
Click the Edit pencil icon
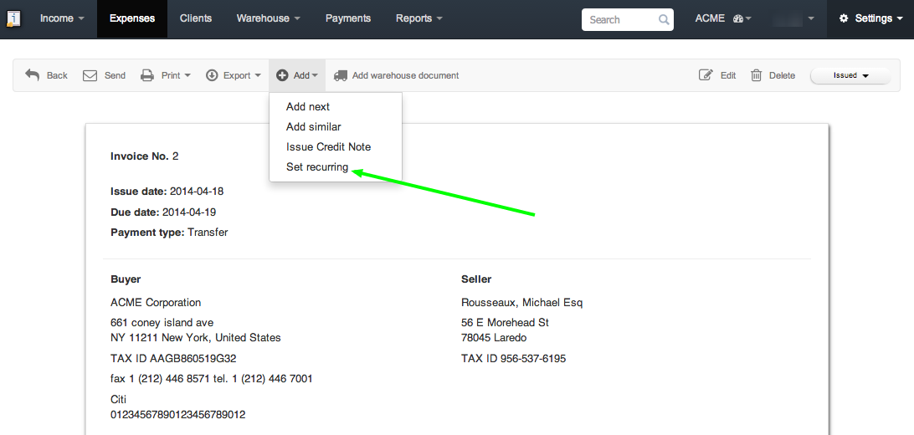[x=706, y=75]
